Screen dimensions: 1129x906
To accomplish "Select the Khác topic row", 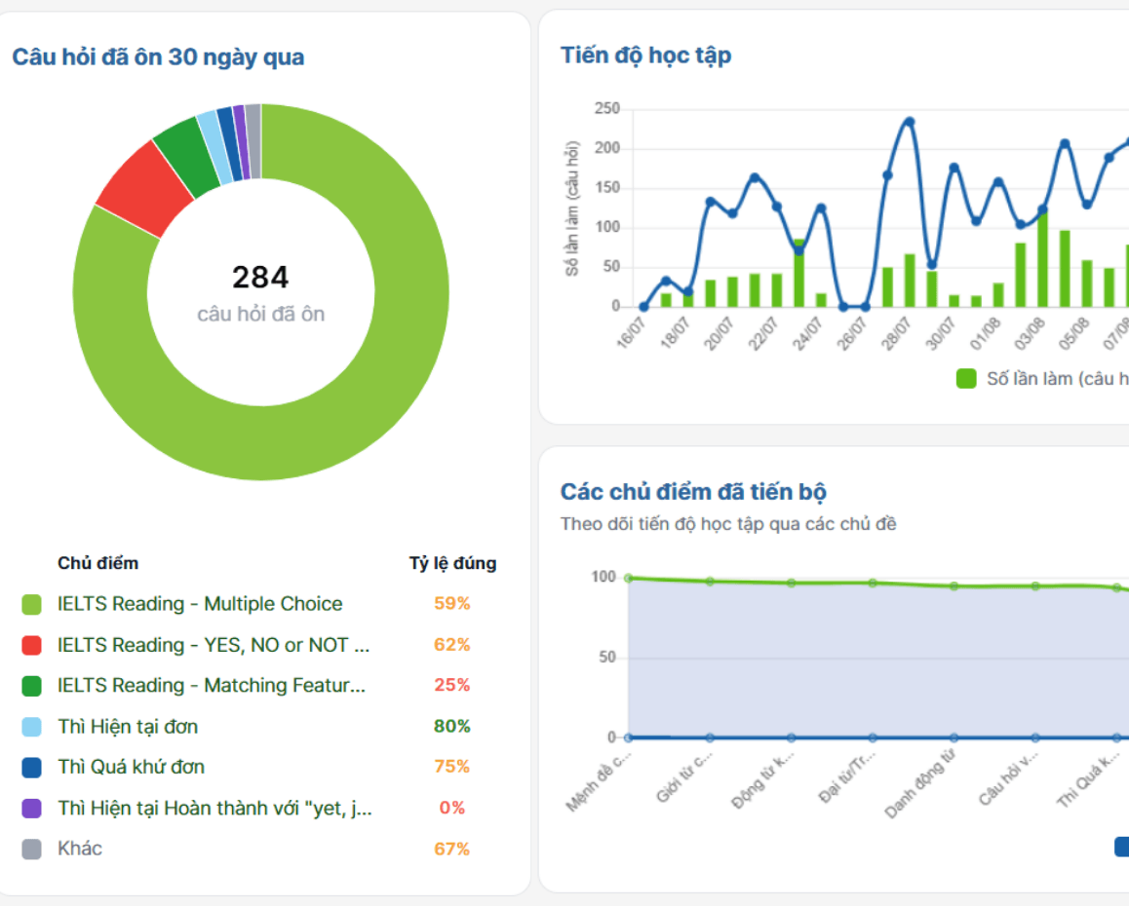I will point(79,849).
